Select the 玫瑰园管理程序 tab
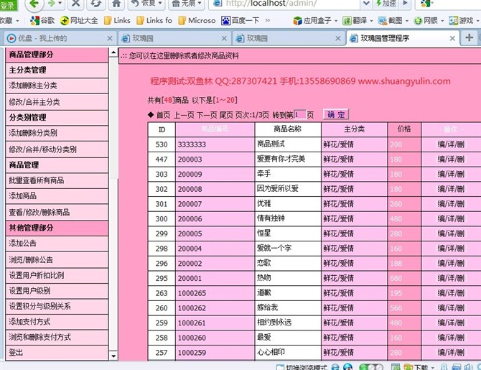 [x=402, y=38]
